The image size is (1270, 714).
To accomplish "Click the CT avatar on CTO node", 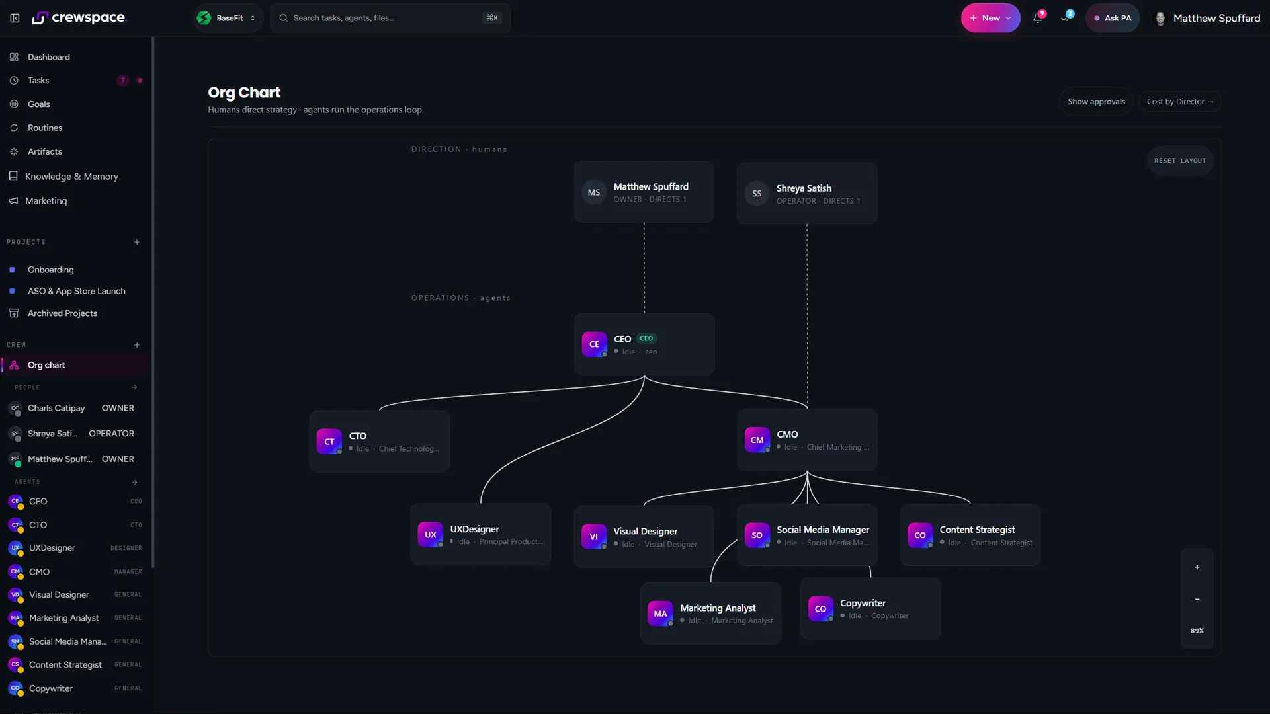I will point(329,442).
